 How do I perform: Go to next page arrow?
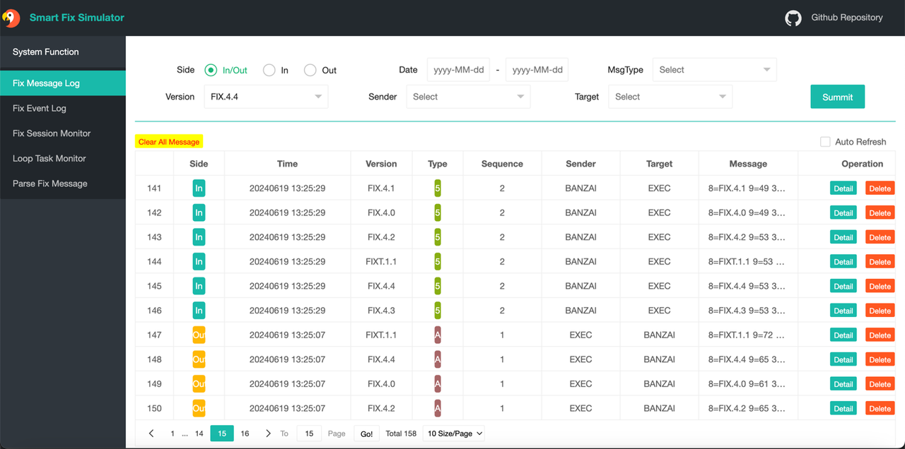click(x=268, y=433)
